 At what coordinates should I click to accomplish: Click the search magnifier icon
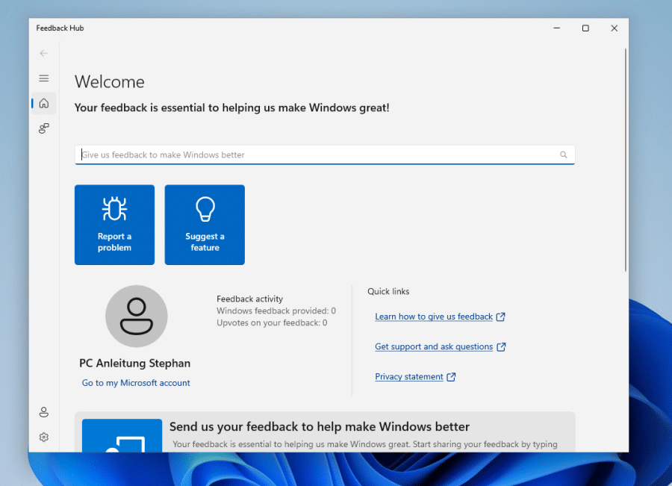(564, 155)
